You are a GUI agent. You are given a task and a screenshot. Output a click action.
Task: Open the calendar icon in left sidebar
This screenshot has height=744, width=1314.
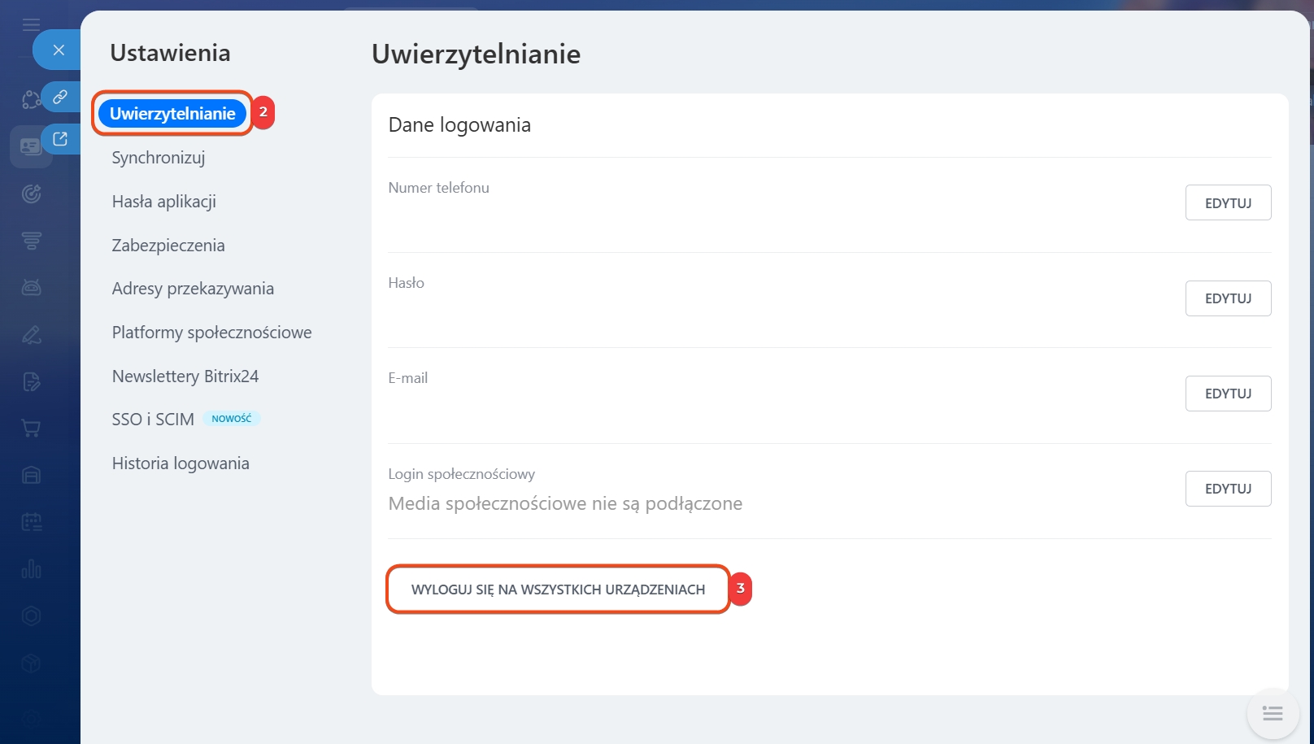click(x=31, y=522)
